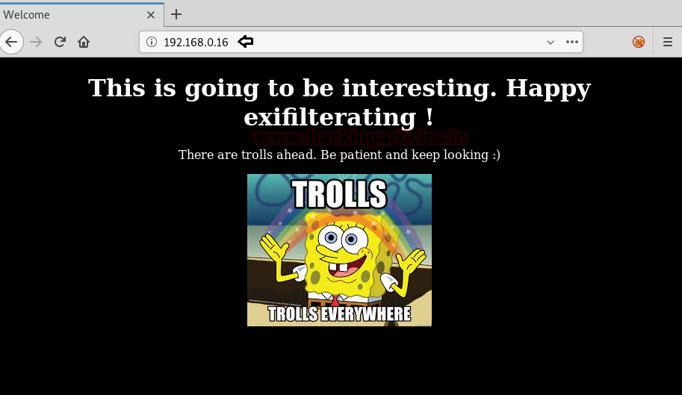The image size is (682, 395).
Task: Go back to the previous page
Action: pyautogui.click(x=11, y=42)
